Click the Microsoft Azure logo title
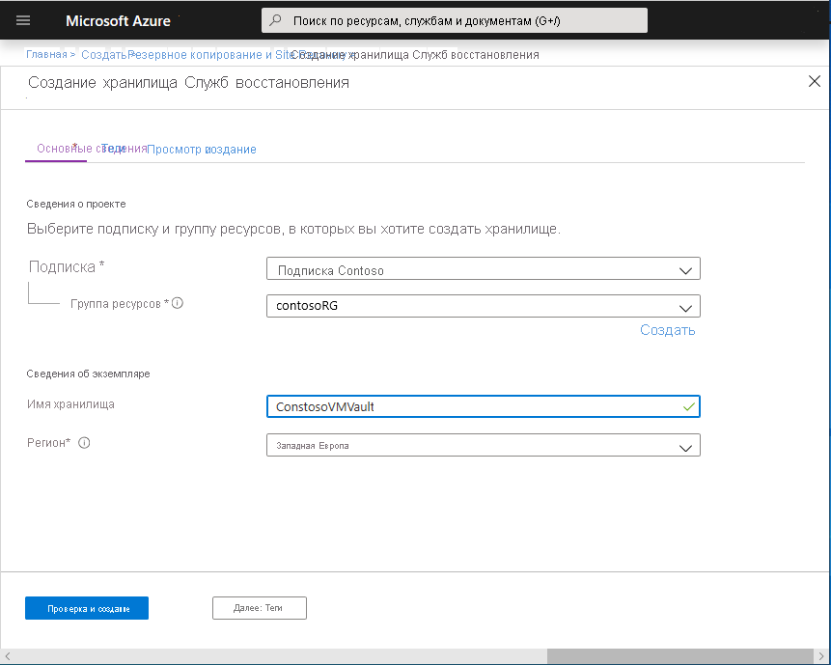The height and width of the screenshot is (665, 831). pyautogui.click(x=118, y=20)
